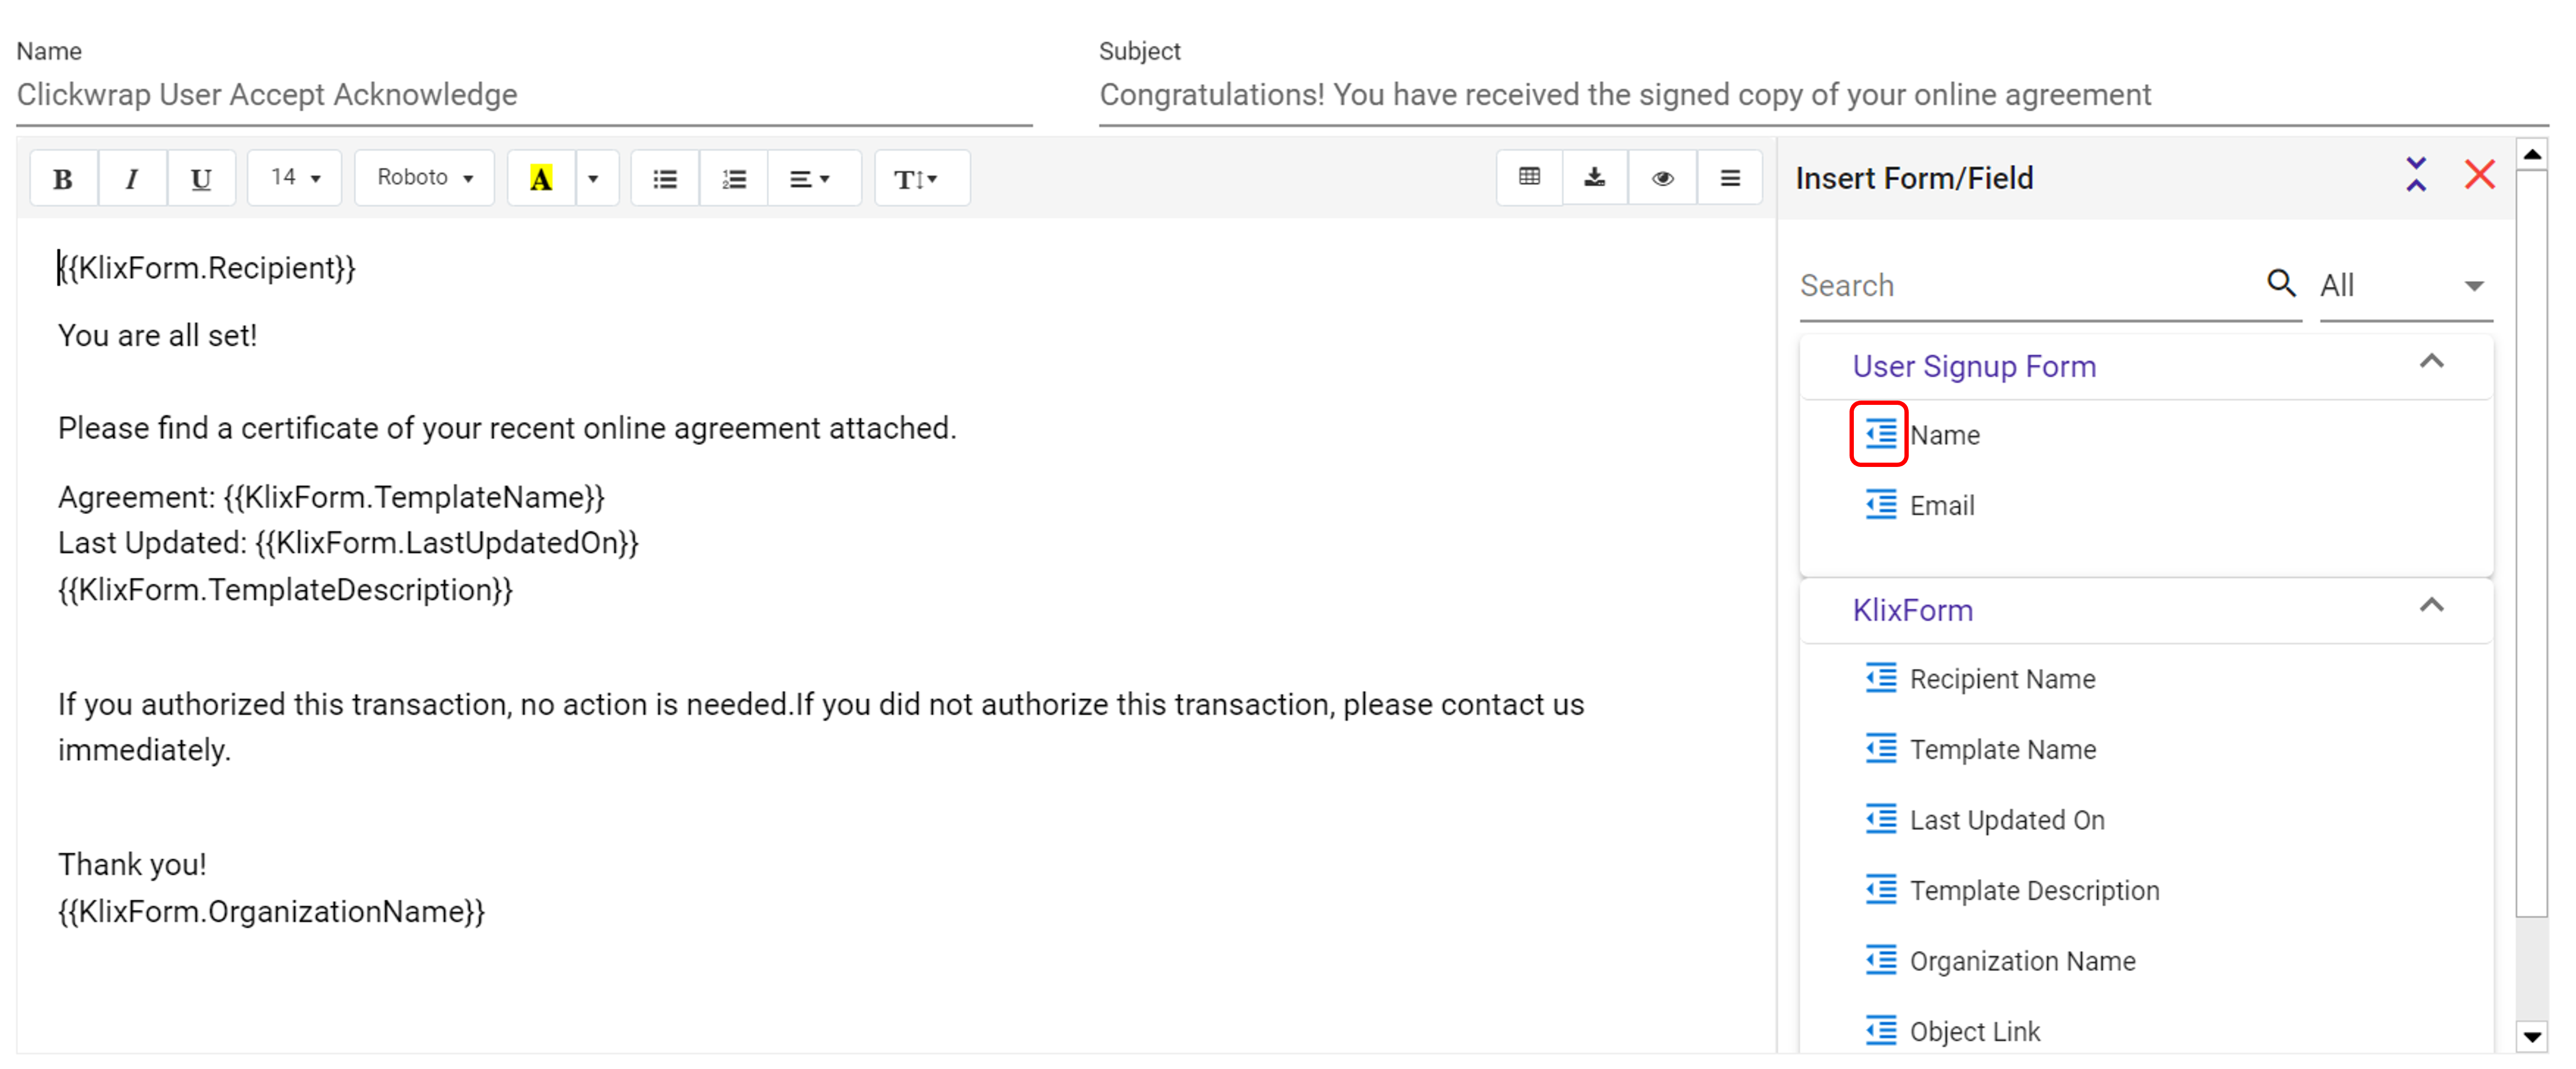
Task: Insert a numbered list
Action: point(734,179)
